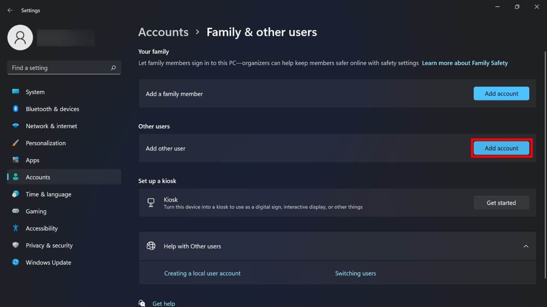Click Accounts in the breadcrumb navigation
547x307 pixels.
[163, 32]
